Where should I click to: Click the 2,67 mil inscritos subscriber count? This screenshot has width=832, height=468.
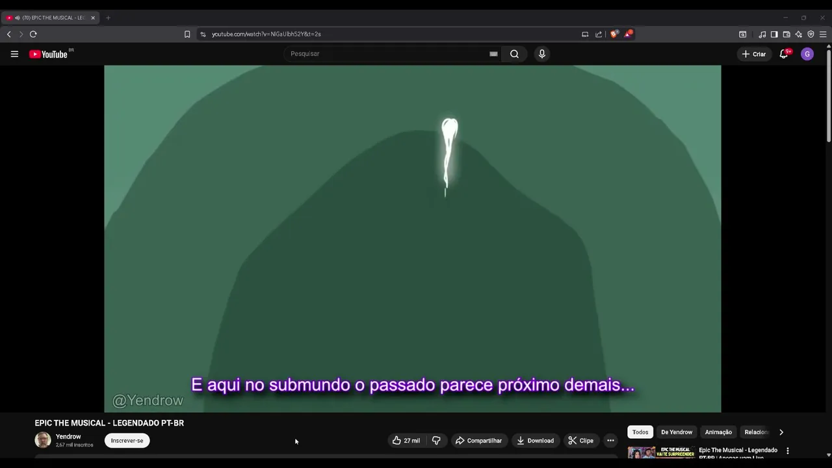tap(74, 445)
